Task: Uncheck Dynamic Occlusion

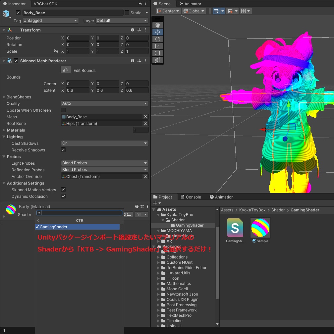Action: tap(63, 196)
